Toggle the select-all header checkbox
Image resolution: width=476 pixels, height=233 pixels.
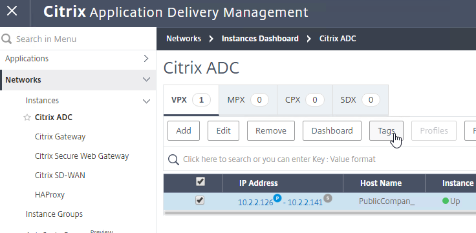[200, 181]
